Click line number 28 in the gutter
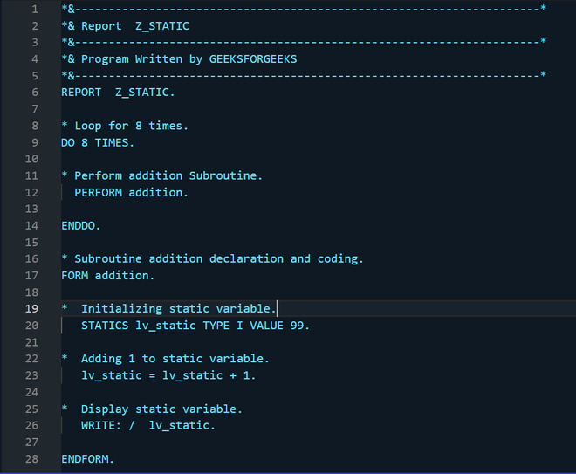Image resolution: width=576 pixels, height=474 pixels. point(33,458)
